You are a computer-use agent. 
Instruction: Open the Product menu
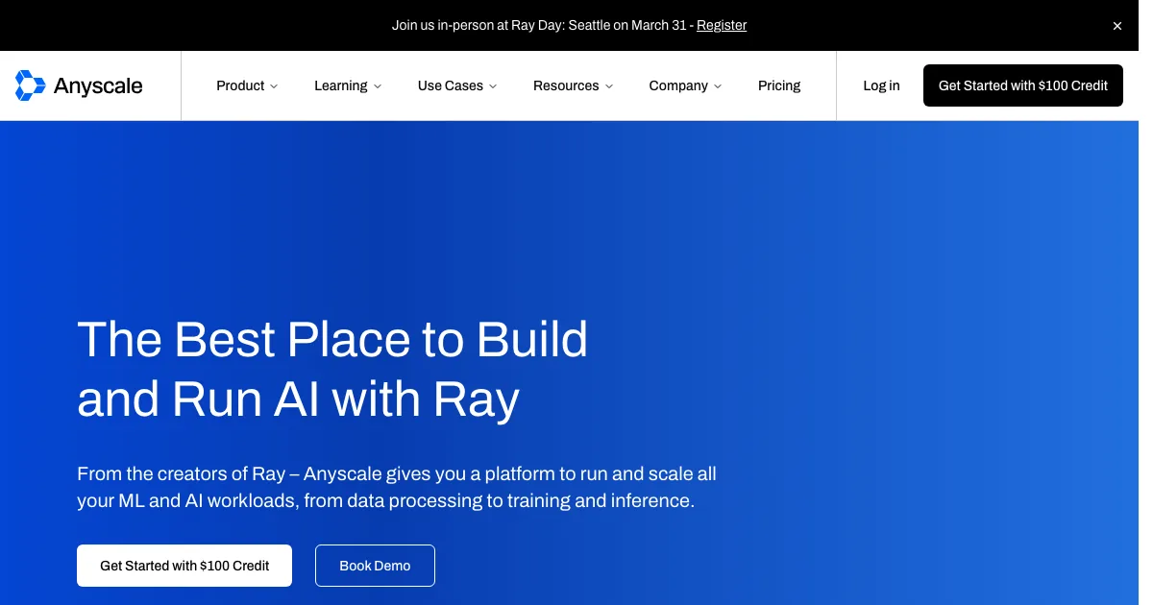tap(240, 85)
